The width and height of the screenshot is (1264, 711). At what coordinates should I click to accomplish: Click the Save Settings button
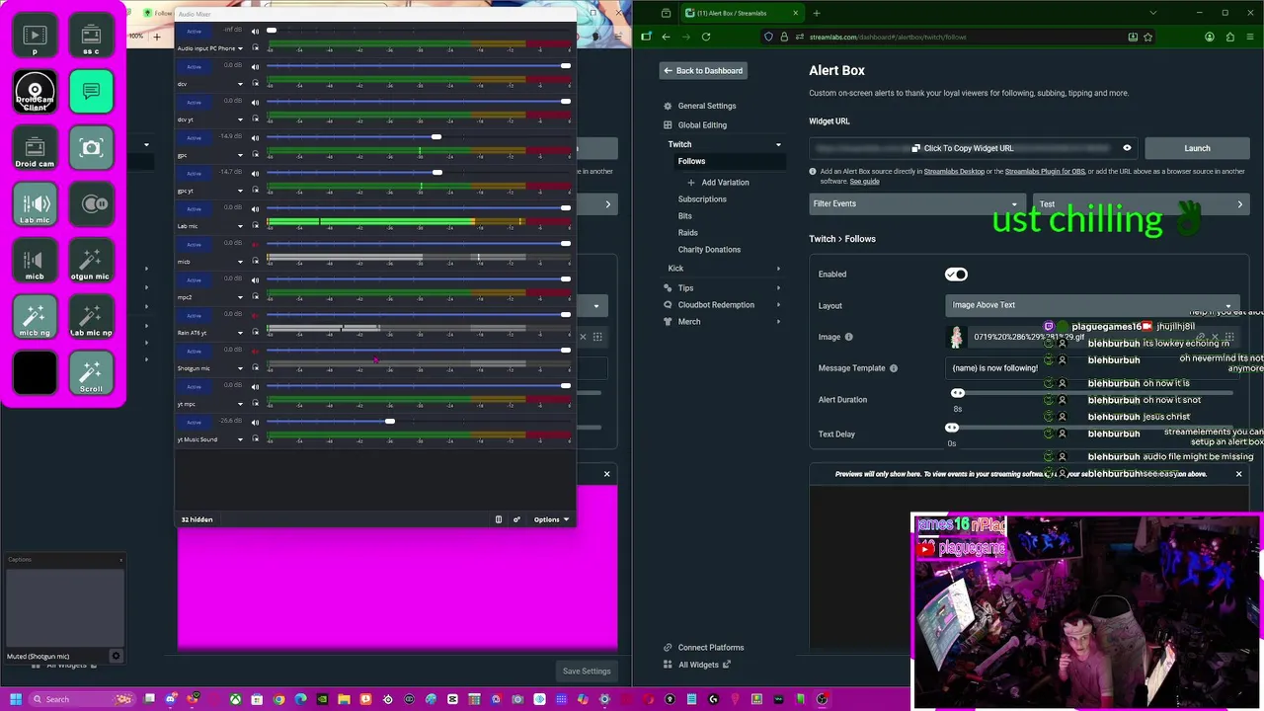pyautogui.click(x=587, y=671)
